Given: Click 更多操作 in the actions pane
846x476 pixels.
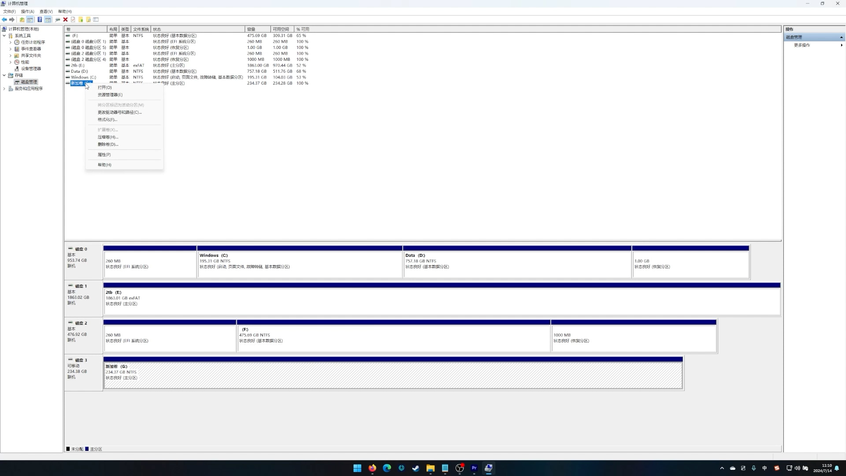Looking at the screenshot, I should click(802, 45).
